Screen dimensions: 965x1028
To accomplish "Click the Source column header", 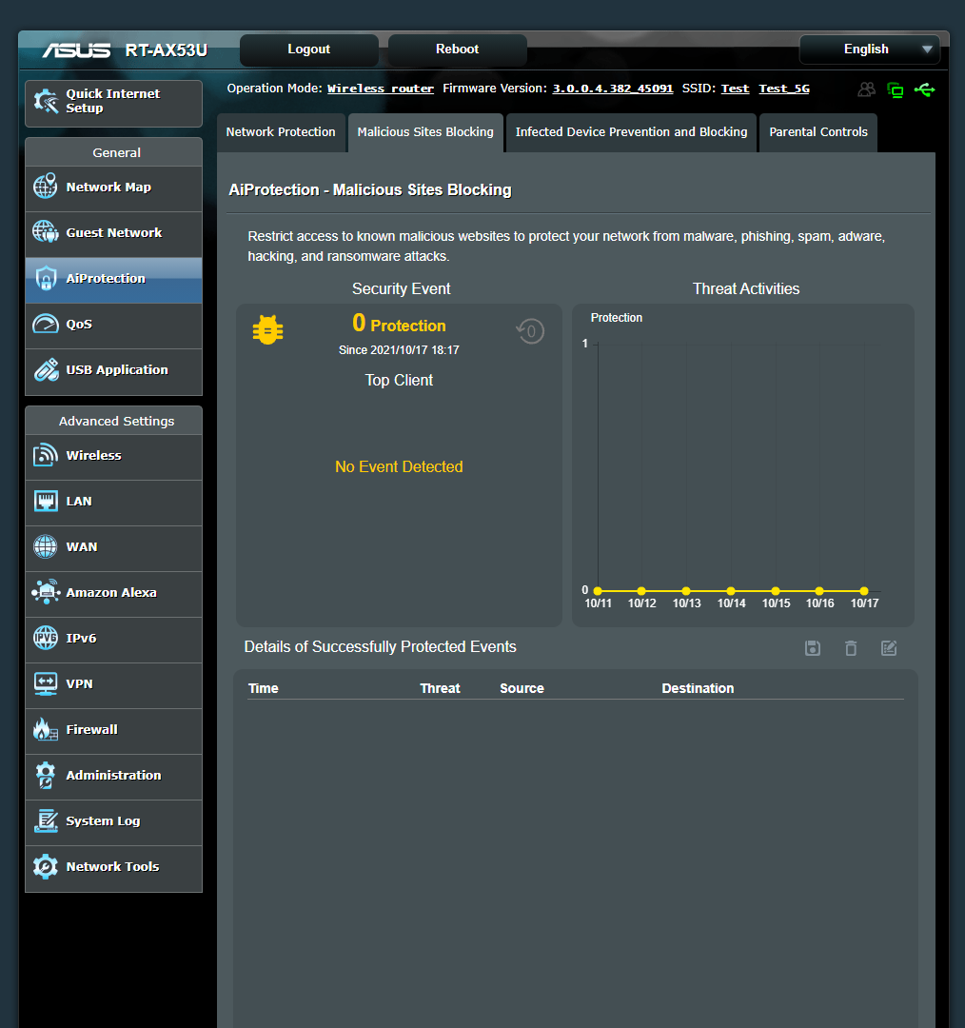I will 522,688.
